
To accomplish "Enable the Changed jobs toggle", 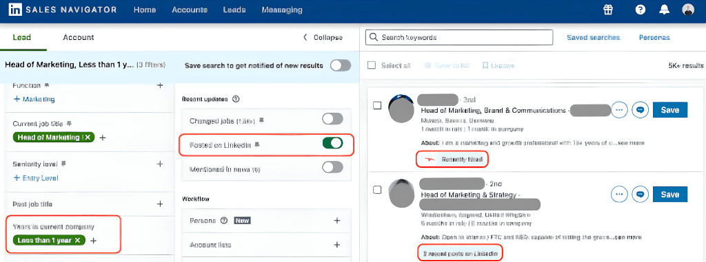I will click(333, 119).
